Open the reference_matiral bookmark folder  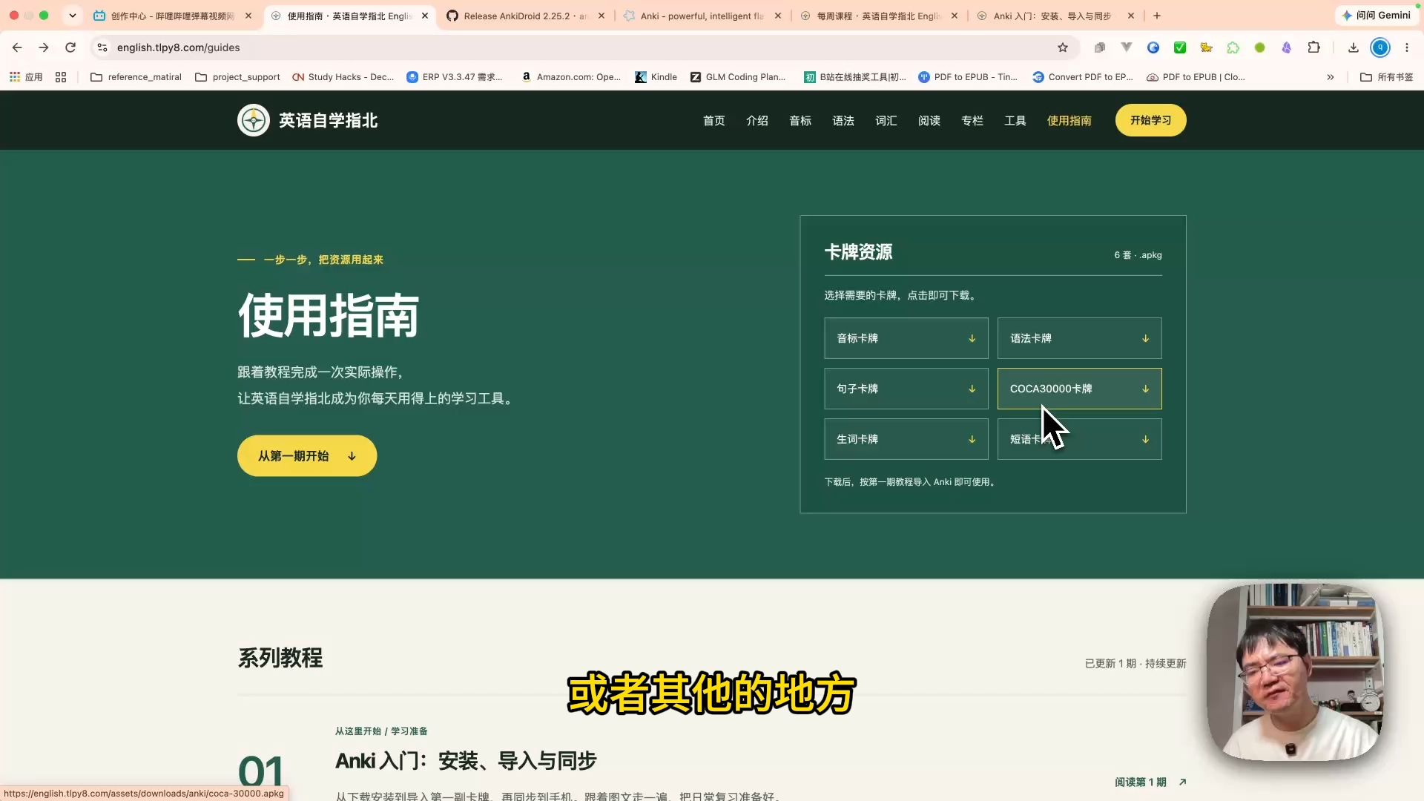tap(136, 77)
